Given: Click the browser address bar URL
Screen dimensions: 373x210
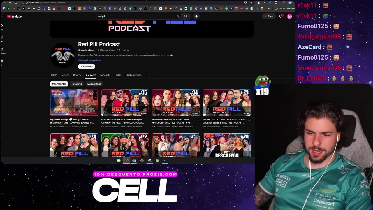Looking at the screenshot, I should (45, 3).
